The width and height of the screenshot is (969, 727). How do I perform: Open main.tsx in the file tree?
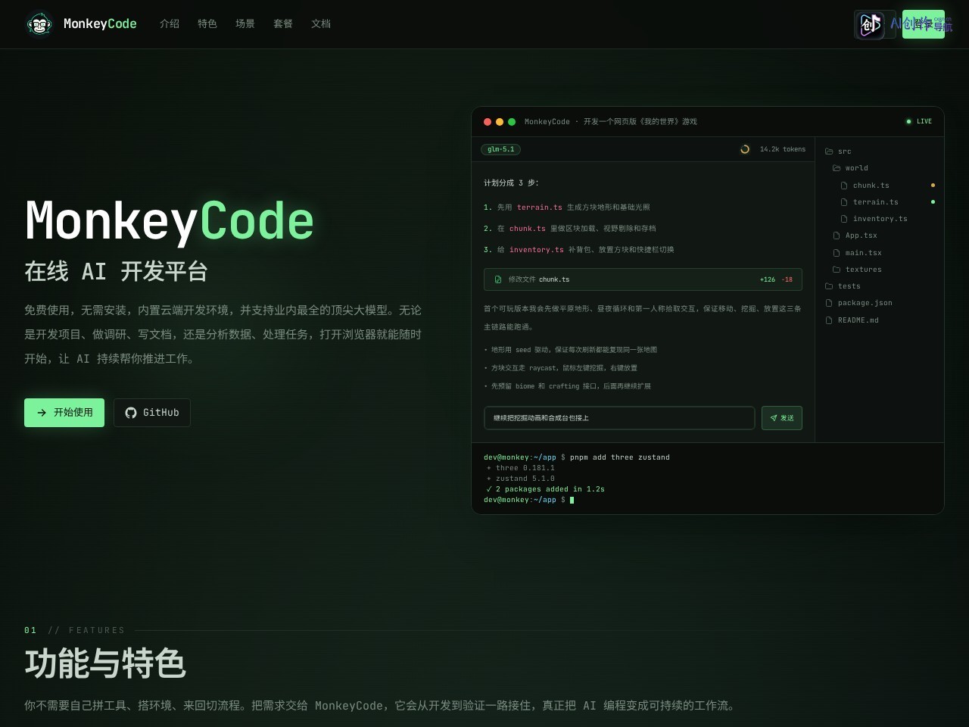858,253
